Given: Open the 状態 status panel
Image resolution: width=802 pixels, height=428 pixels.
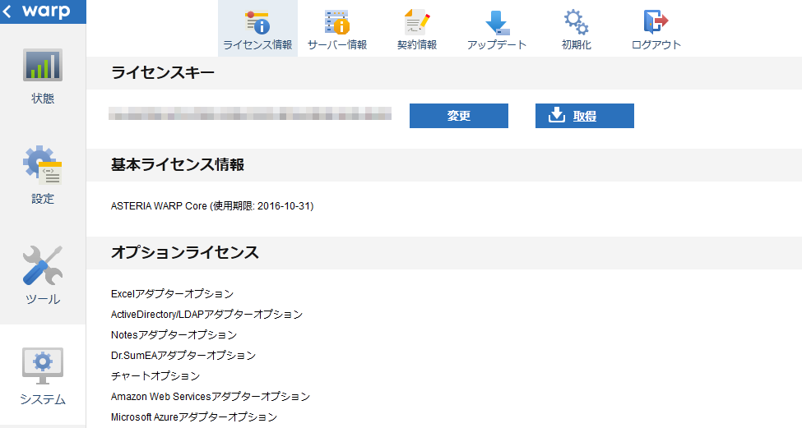Looking at the screenshot, I should [43, 76].
